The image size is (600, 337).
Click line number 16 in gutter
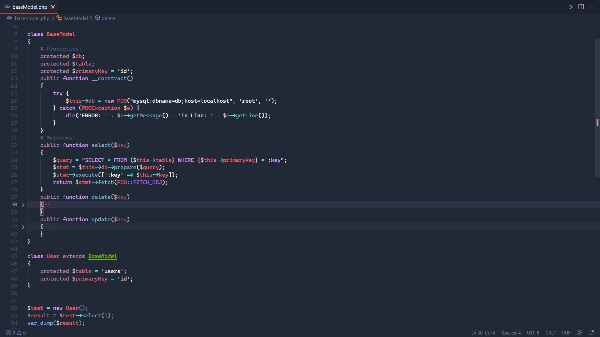click(14, 101)
